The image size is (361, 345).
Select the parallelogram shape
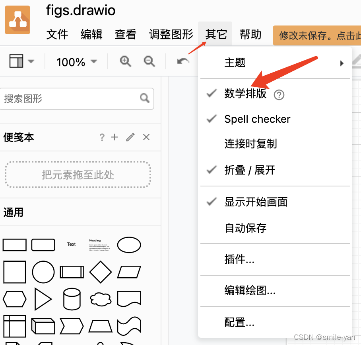[129, 272]
